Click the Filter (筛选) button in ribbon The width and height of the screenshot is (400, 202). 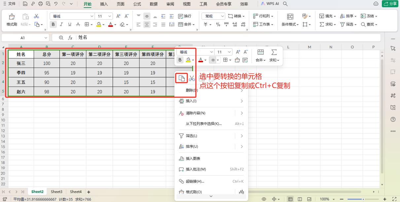(348, 24)
